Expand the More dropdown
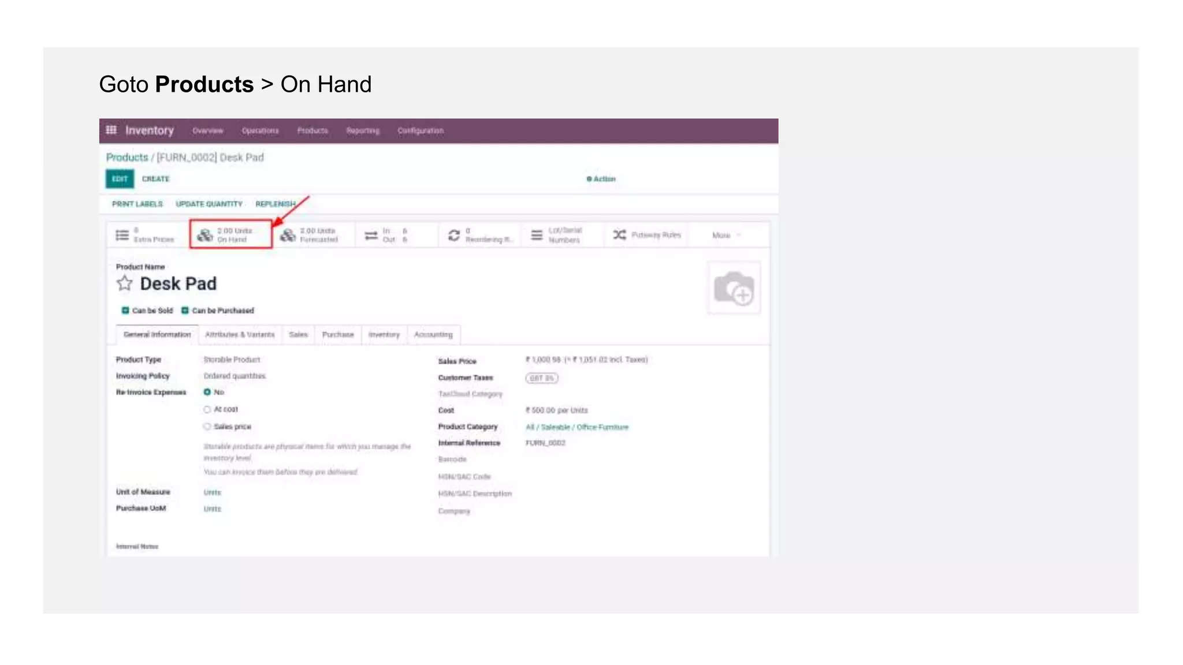 [x=726, y=236]
